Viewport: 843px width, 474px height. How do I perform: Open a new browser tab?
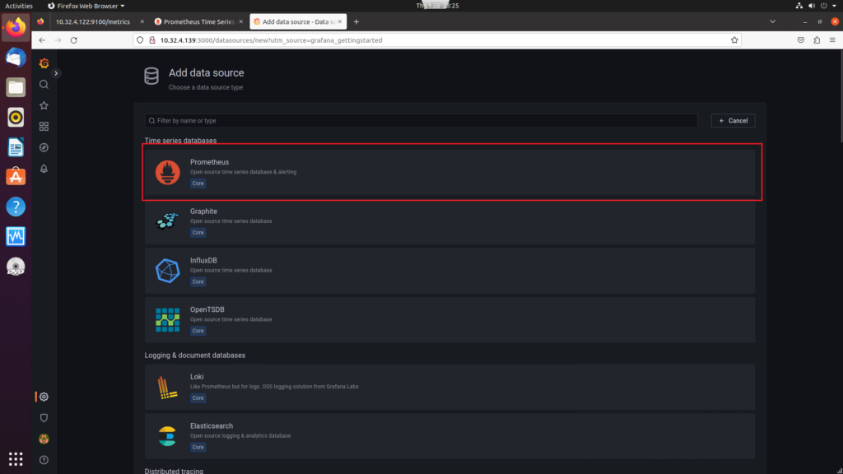(356, 21)
